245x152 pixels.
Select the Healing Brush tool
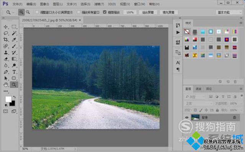[x=6, y=46]
